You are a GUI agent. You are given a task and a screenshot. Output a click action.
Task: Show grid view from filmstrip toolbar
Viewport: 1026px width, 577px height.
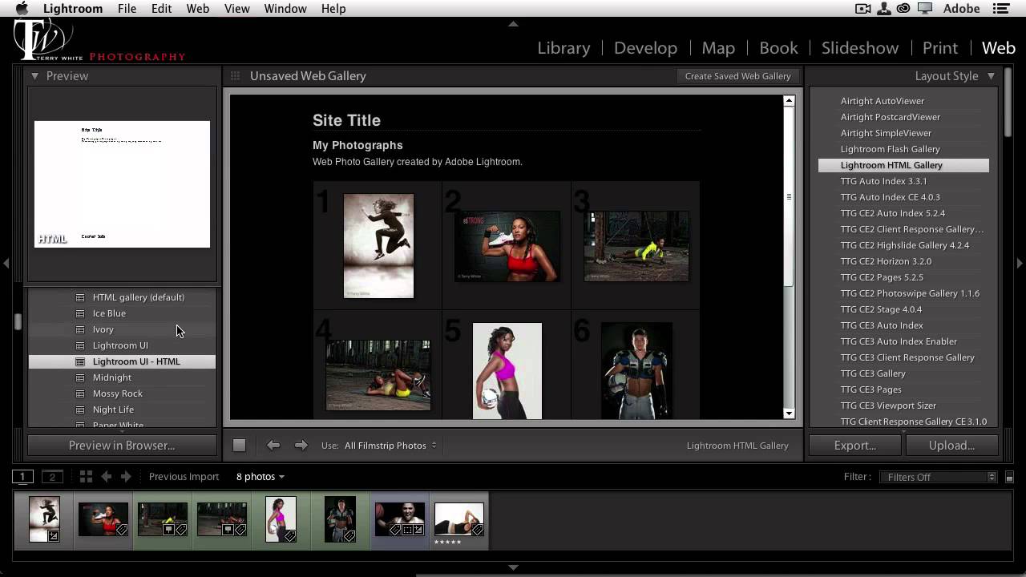coord(86,477)
